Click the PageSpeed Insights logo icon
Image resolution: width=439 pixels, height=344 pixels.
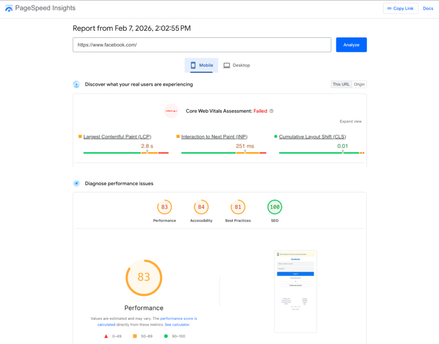9,8
